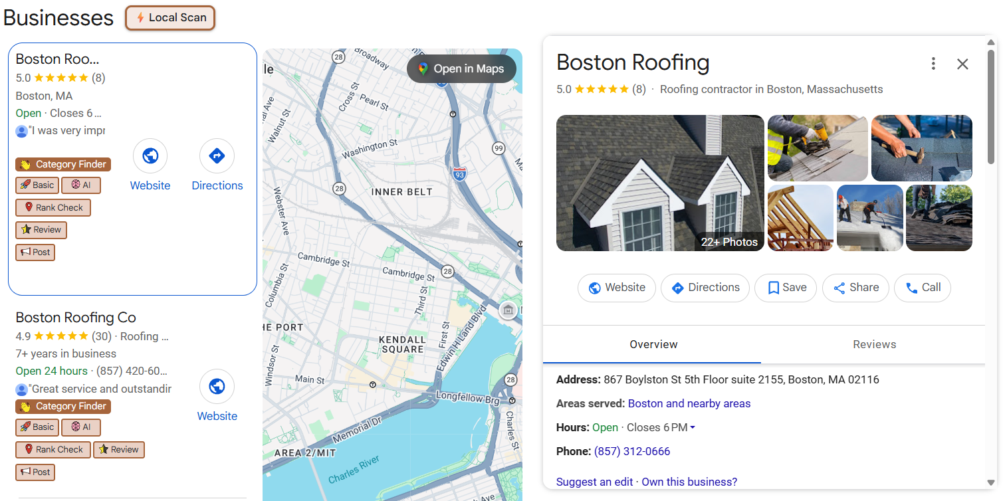
Task: Click Suggest an edit link
Action: (x=595, y=482)
